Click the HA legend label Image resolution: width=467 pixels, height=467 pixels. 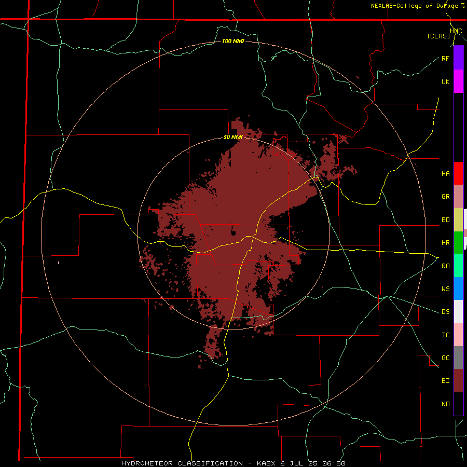(x=445, y=173)
